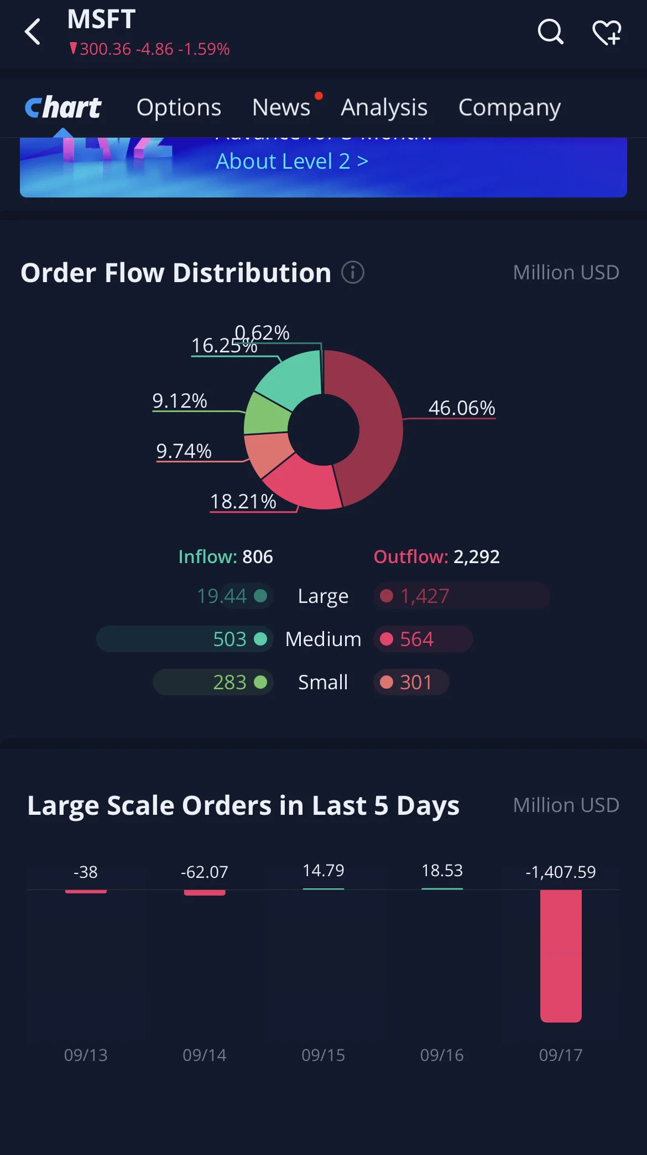Open the Company tab
Viewport: 647px width, 1155px height.
(x=509, y=107)
